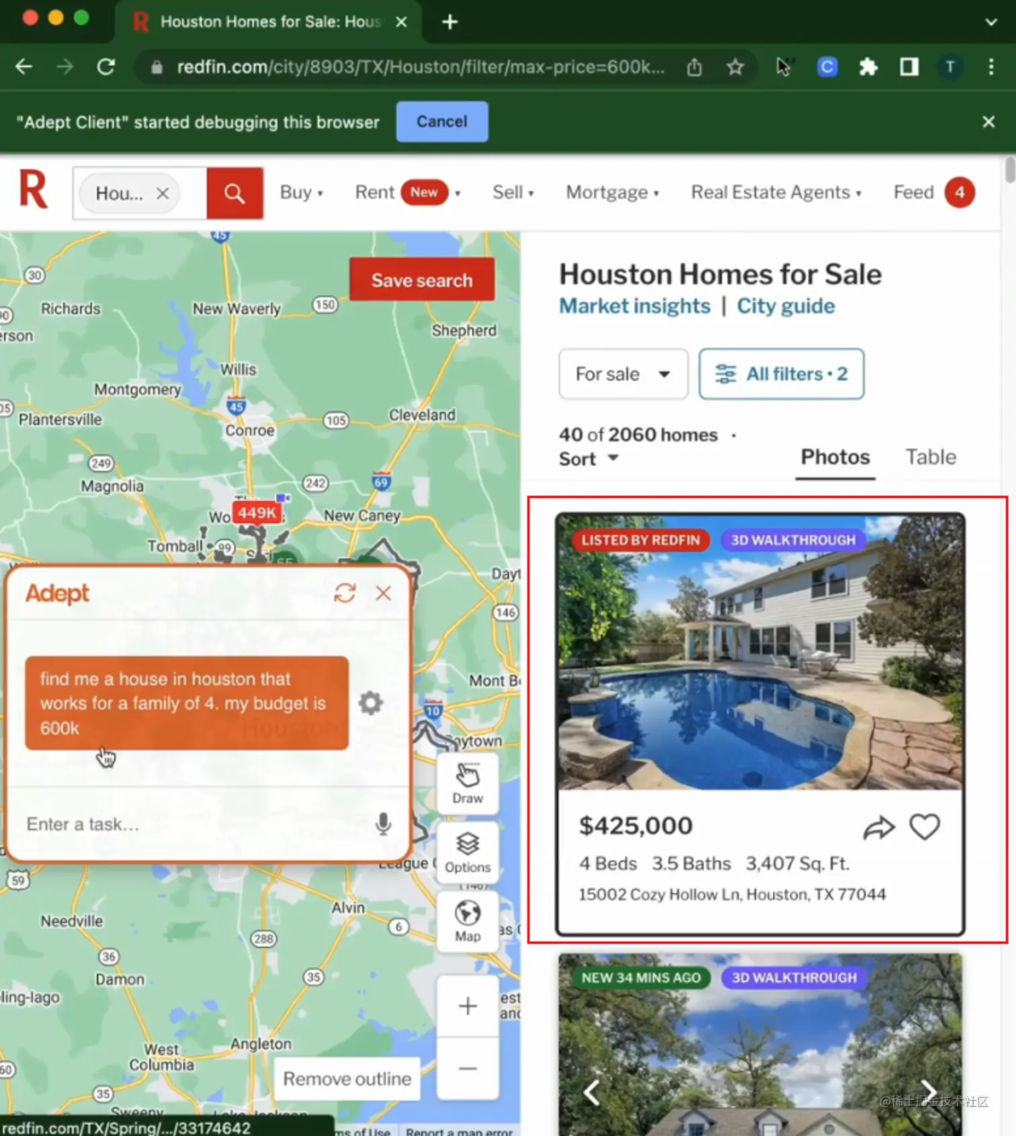The height and width of the screenshot is (1136, 1016).
Task: Open All filters • 2 button
Action: tap(781, 374)
